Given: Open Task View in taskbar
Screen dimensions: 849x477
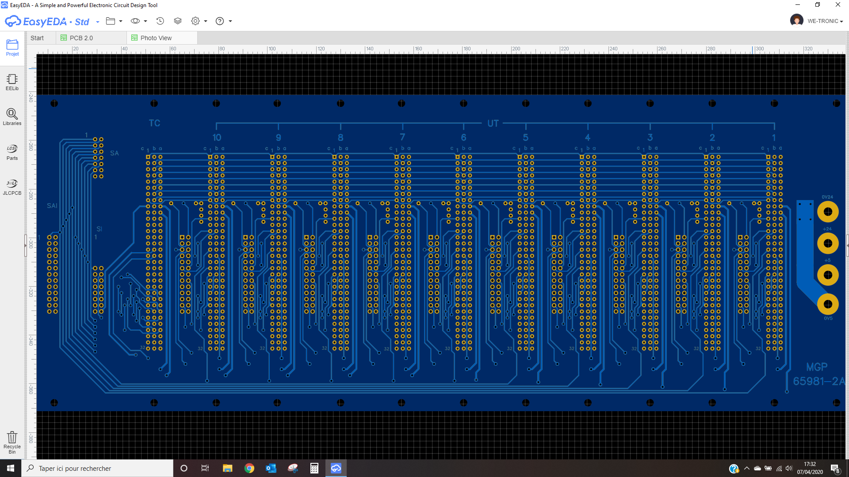Looking at the screenshot, I should point(205,468).
